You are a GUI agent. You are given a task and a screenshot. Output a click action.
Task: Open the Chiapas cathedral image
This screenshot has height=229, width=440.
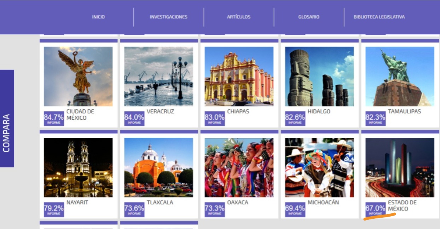(x=239, y=76)
